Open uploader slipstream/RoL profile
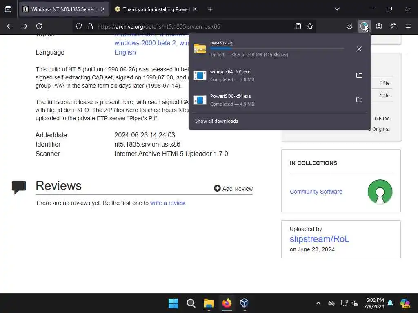The image size is (418, 313). (x=319, y=239)
